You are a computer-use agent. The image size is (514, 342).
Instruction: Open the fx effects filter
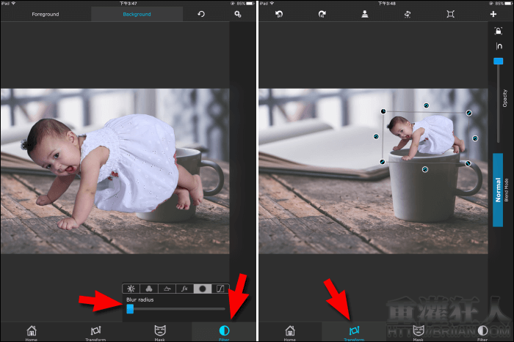(x=184, y=289)
